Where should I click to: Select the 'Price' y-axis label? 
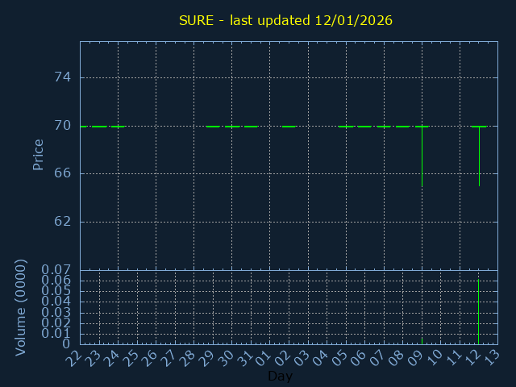(38, 154)
